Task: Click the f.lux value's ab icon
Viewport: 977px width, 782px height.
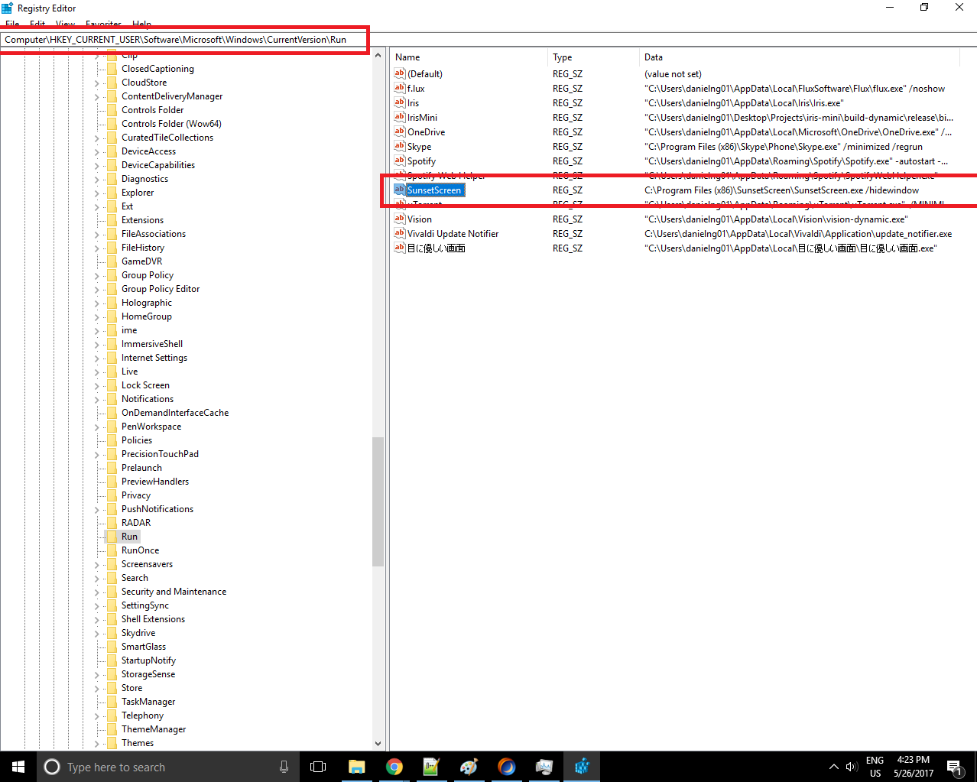Action: click(399, 88)
